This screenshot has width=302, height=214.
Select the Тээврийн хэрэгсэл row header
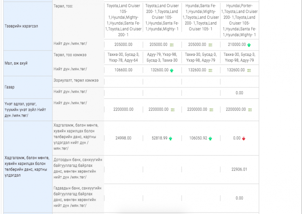(x=22, y=26)
